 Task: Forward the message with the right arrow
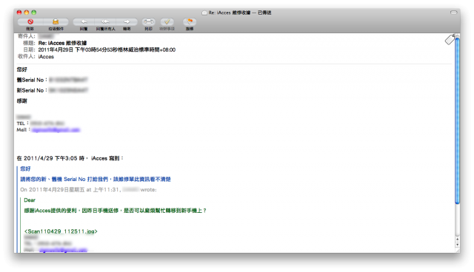[x=127, y=21]
